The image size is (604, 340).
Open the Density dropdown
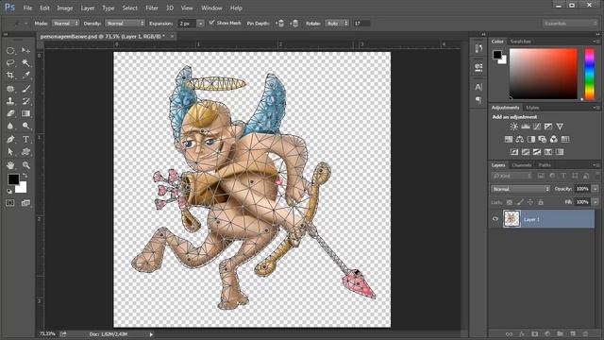[125, 24]
